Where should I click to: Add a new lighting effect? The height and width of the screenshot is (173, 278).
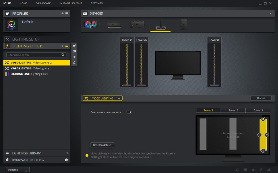tap(62, 46)
